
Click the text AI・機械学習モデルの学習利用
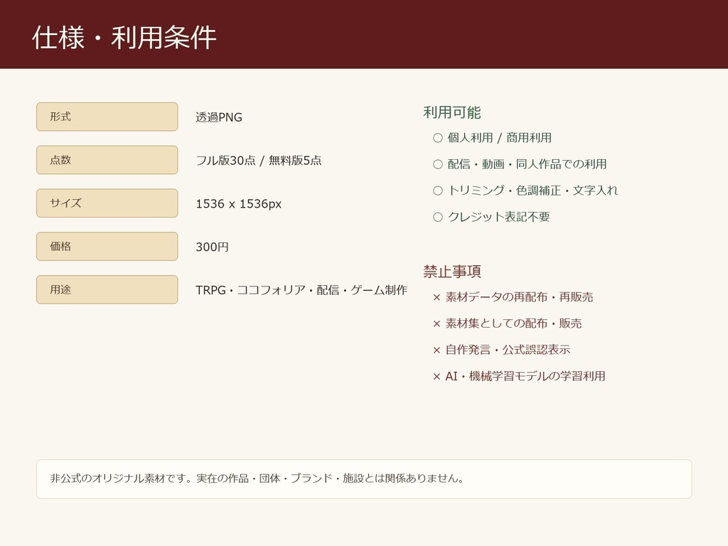(525, 377)
